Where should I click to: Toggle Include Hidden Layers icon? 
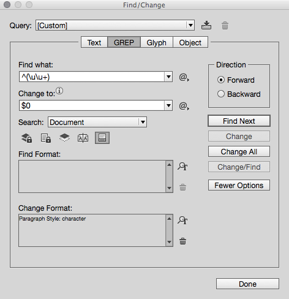pyautogui.click(x=64, y=138)
